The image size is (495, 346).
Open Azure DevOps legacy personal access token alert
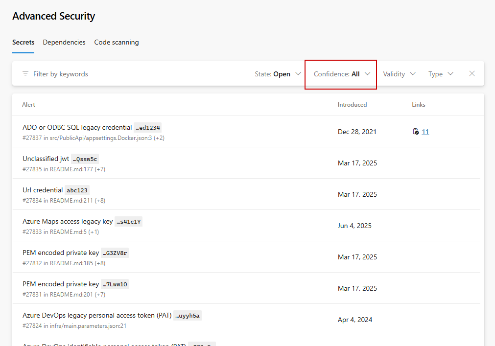[96, 316]
